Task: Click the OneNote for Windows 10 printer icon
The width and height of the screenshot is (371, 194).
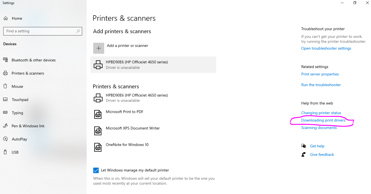Action: click(98, 147)
